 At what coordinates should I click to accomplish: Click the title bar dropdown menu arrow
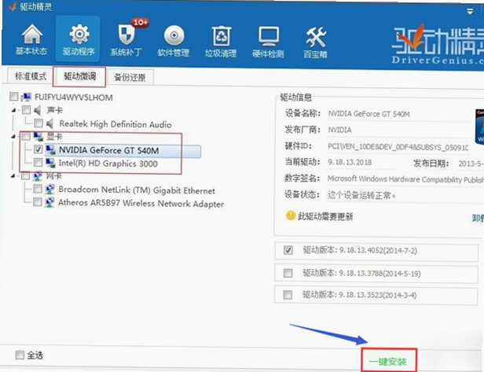470,12
